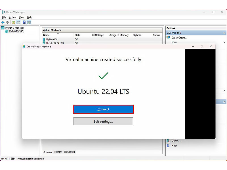
Task: Select Hyper-V Manager root tree node
Action: [x=15, y=27]
